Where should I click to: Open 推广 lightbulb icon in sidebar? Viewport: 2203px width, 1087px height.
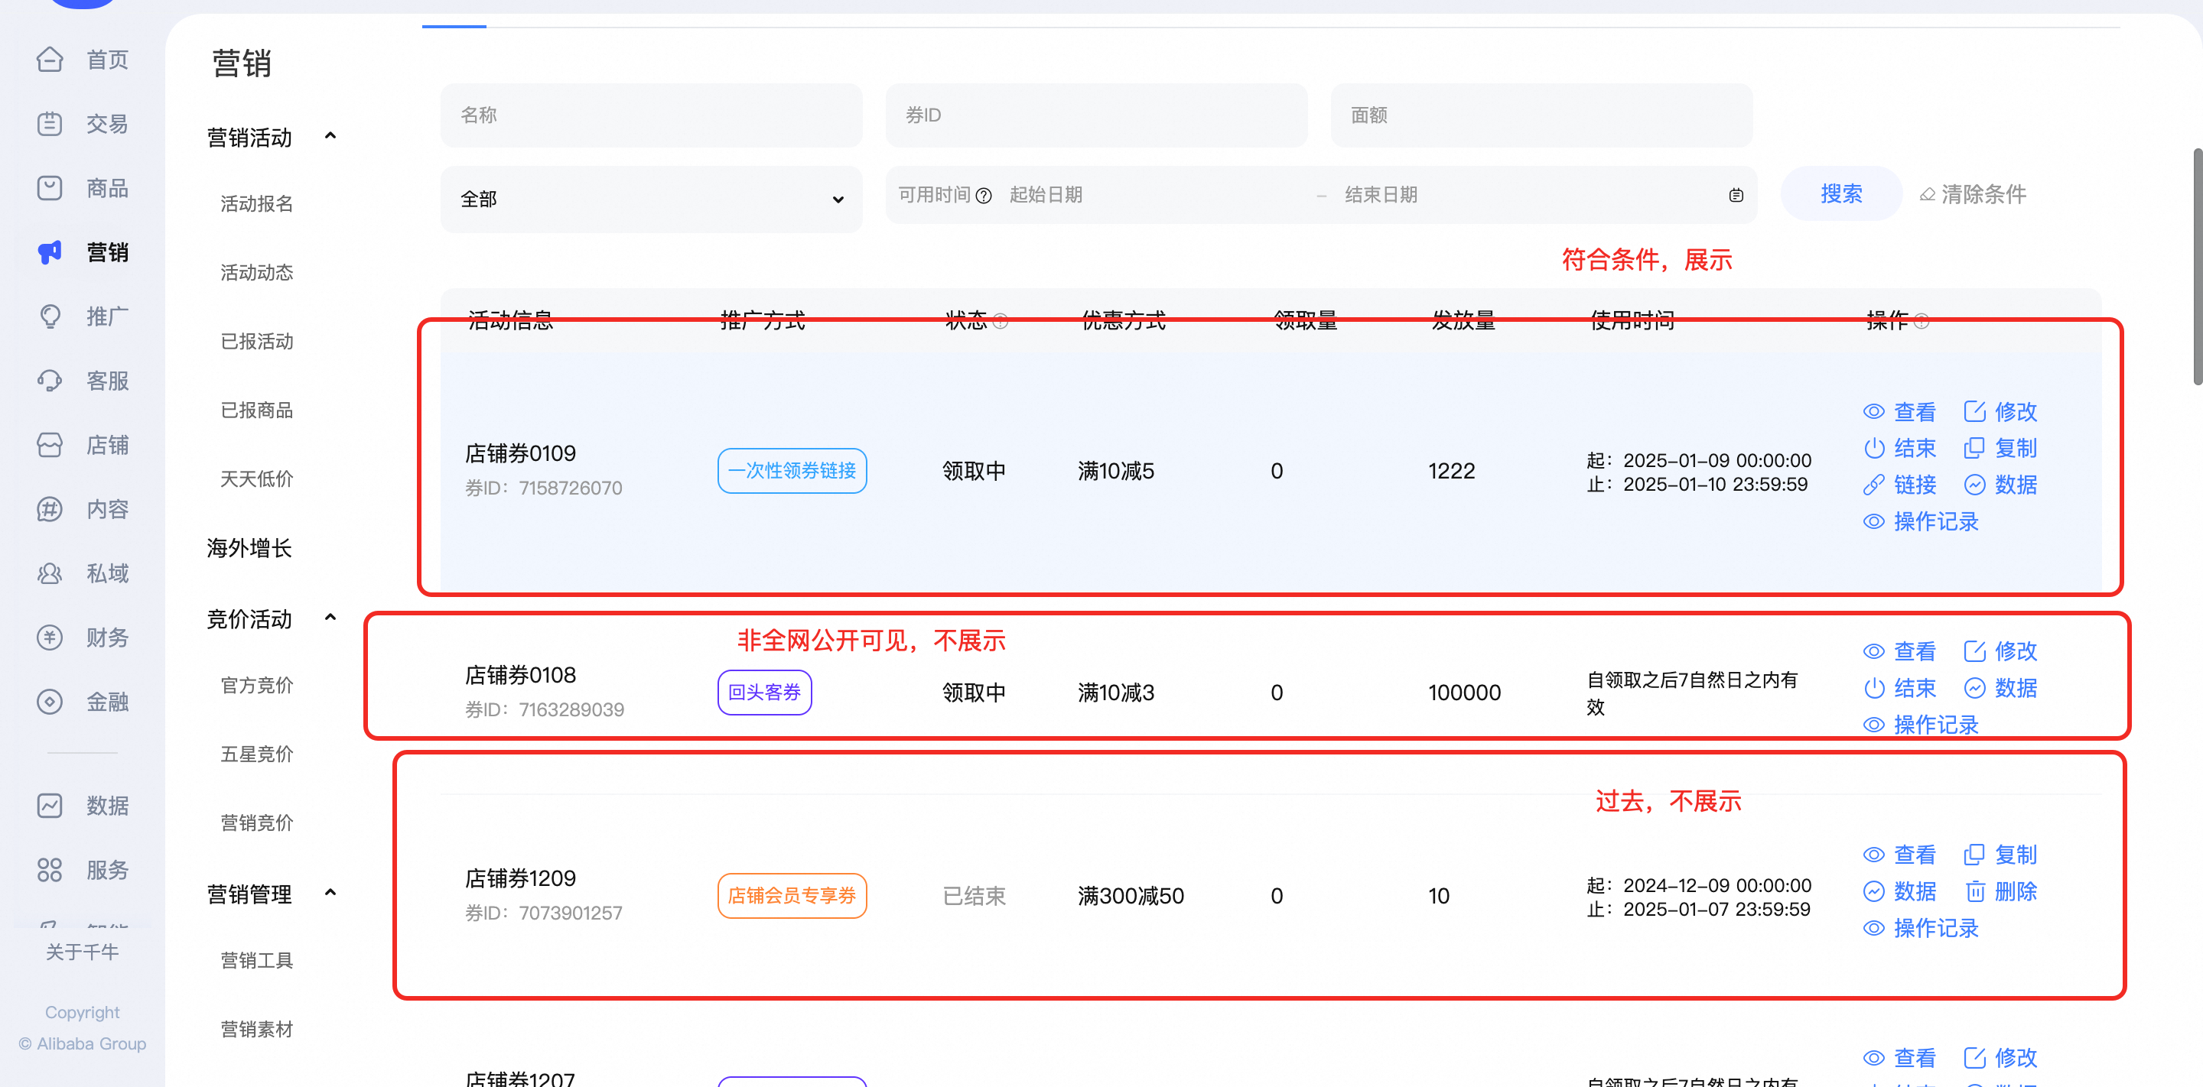pyautogui.click(x=50, y=316)
